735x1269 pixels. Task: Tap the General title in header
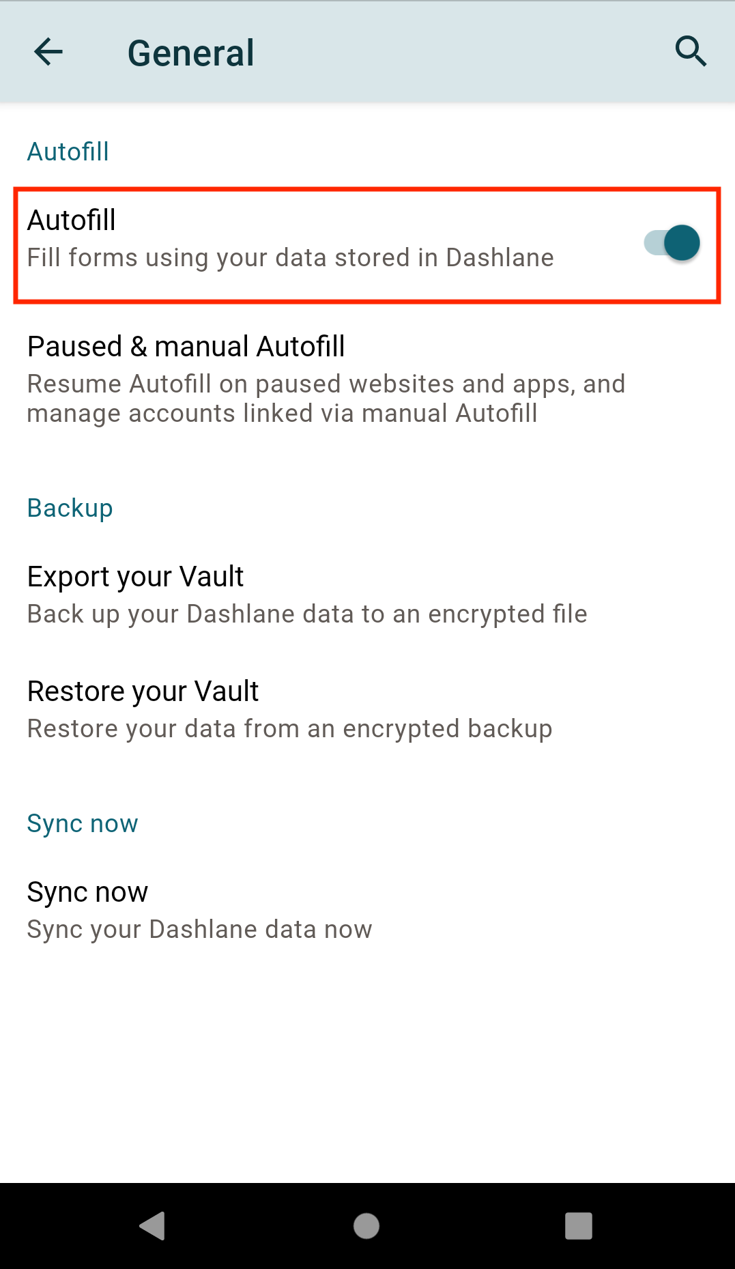tap(191, 52)
